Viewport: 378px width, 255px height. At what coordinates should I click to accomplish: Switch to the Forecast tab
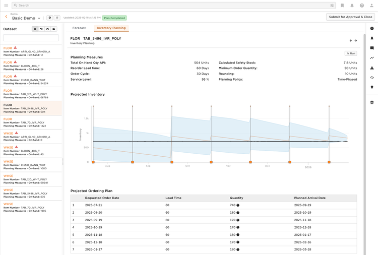click(x=79, y=28)
